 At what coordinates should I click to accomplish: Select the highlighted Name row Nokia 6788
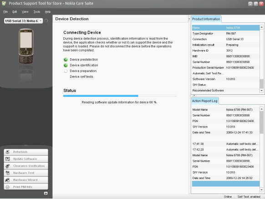226,28
